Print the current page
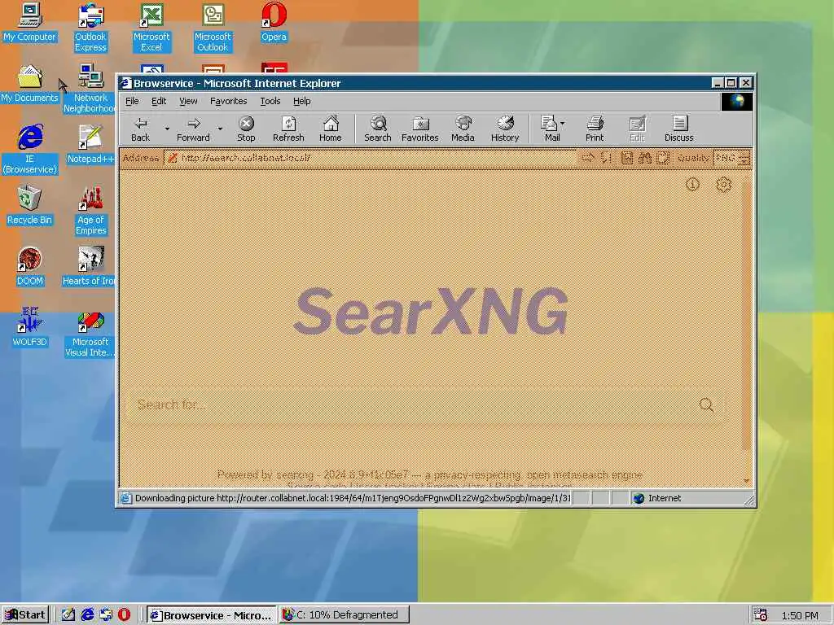Viewport: 834px width, 625px height. click(x=595, y=129)
